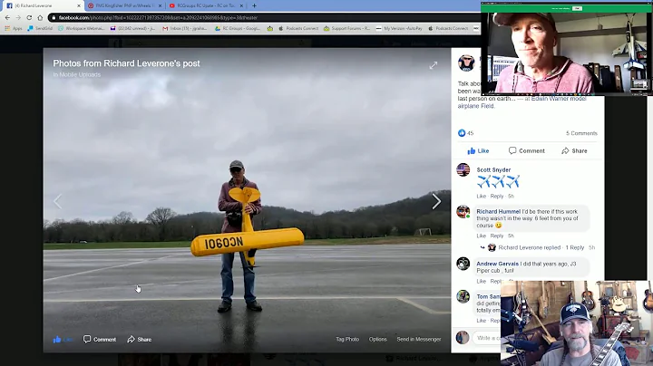Go back with the browser back arrow
This screenshot has height=366, width=653.
pyautogui.click(x=7, y=17)
